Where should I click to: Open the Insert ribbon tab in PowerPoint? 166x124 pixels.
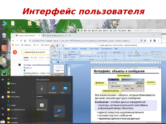[x=67, y=49]
